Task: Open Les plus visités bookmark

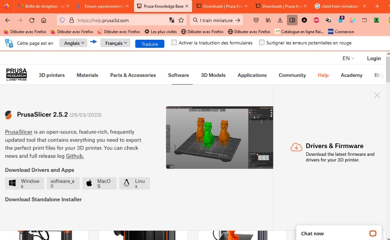Action: (x=161, y=32)
